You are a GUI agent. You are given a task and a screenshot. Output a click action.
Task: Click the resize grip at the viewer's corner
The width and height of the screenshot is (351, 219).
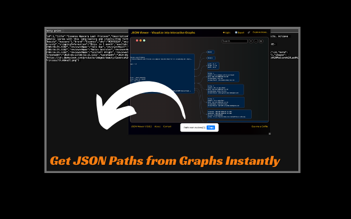pos(269,134)
